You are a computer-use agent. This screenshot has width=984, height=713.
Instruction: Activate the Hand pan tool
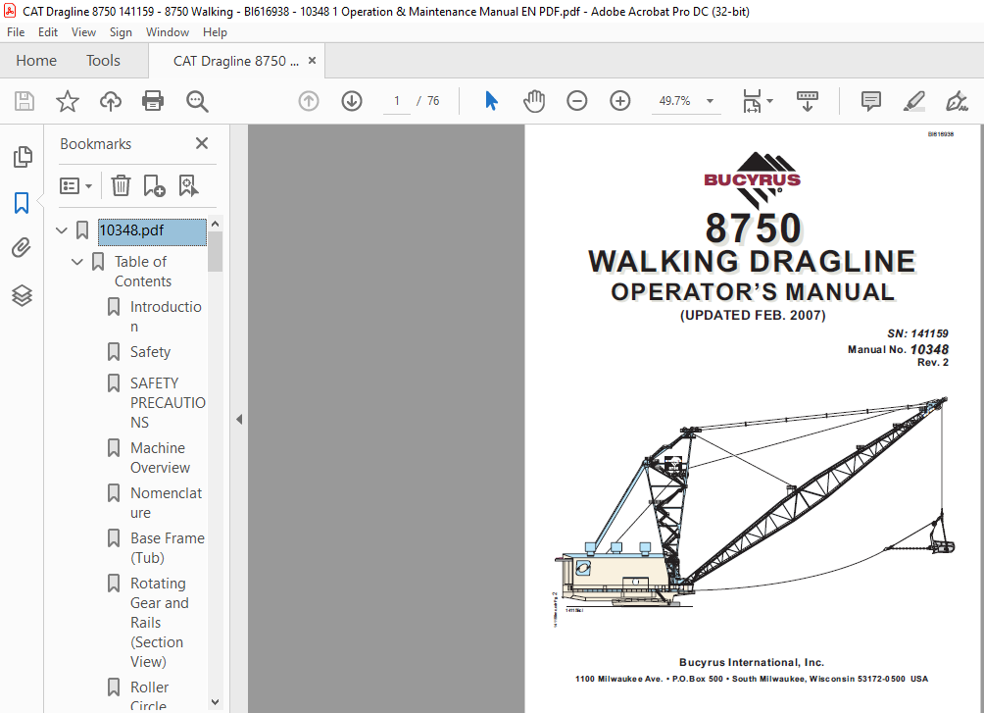pyautogui.click(x=534, y=100)
